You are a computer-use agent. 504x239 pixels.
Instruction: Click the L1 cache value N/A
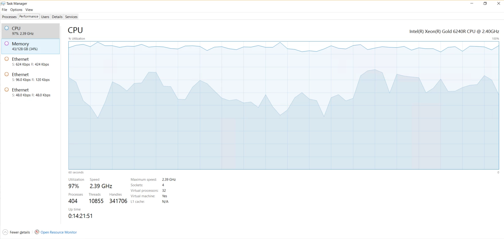click(165, 202)
